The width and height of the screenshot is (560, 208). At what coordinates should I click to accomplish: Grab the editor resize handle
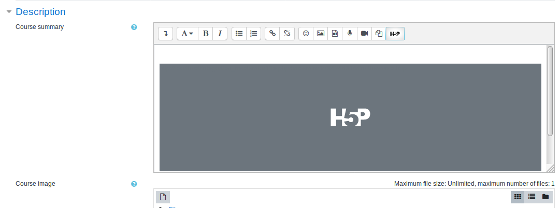pyautogui.click(x=550, y=168)
